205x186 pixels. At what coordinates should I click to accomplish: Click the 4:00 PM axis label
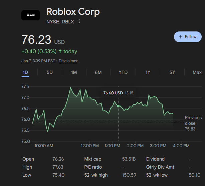(x=181, y=146)
